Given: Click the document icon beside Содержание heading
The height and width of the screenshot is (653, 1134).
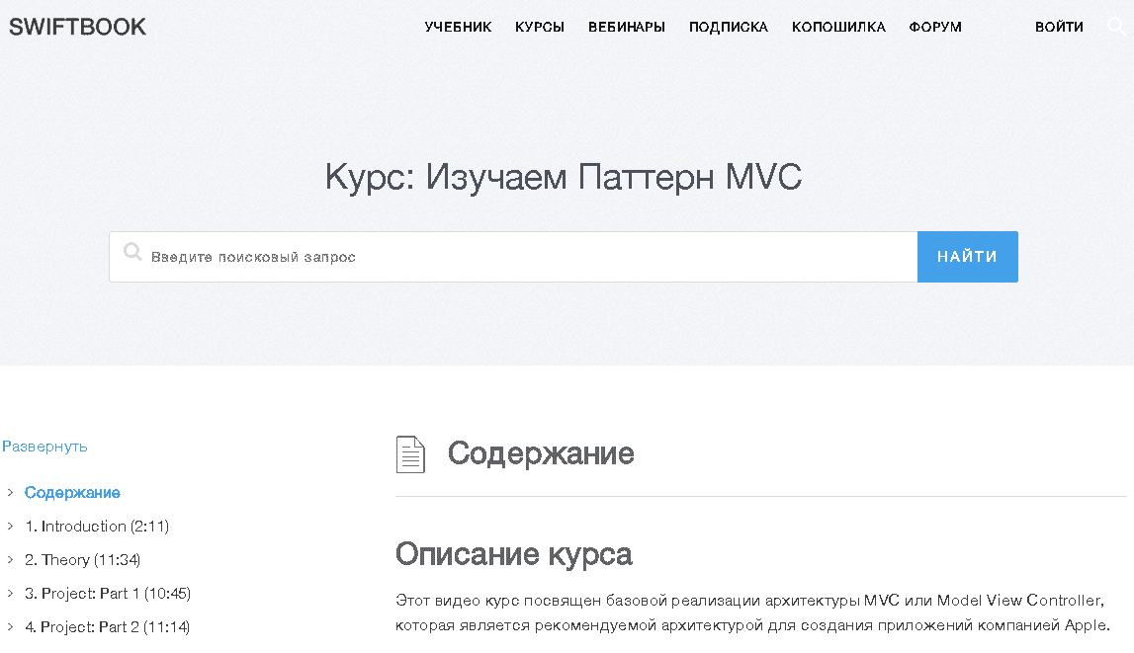Looking at the screenshot, I should point(410,454).
